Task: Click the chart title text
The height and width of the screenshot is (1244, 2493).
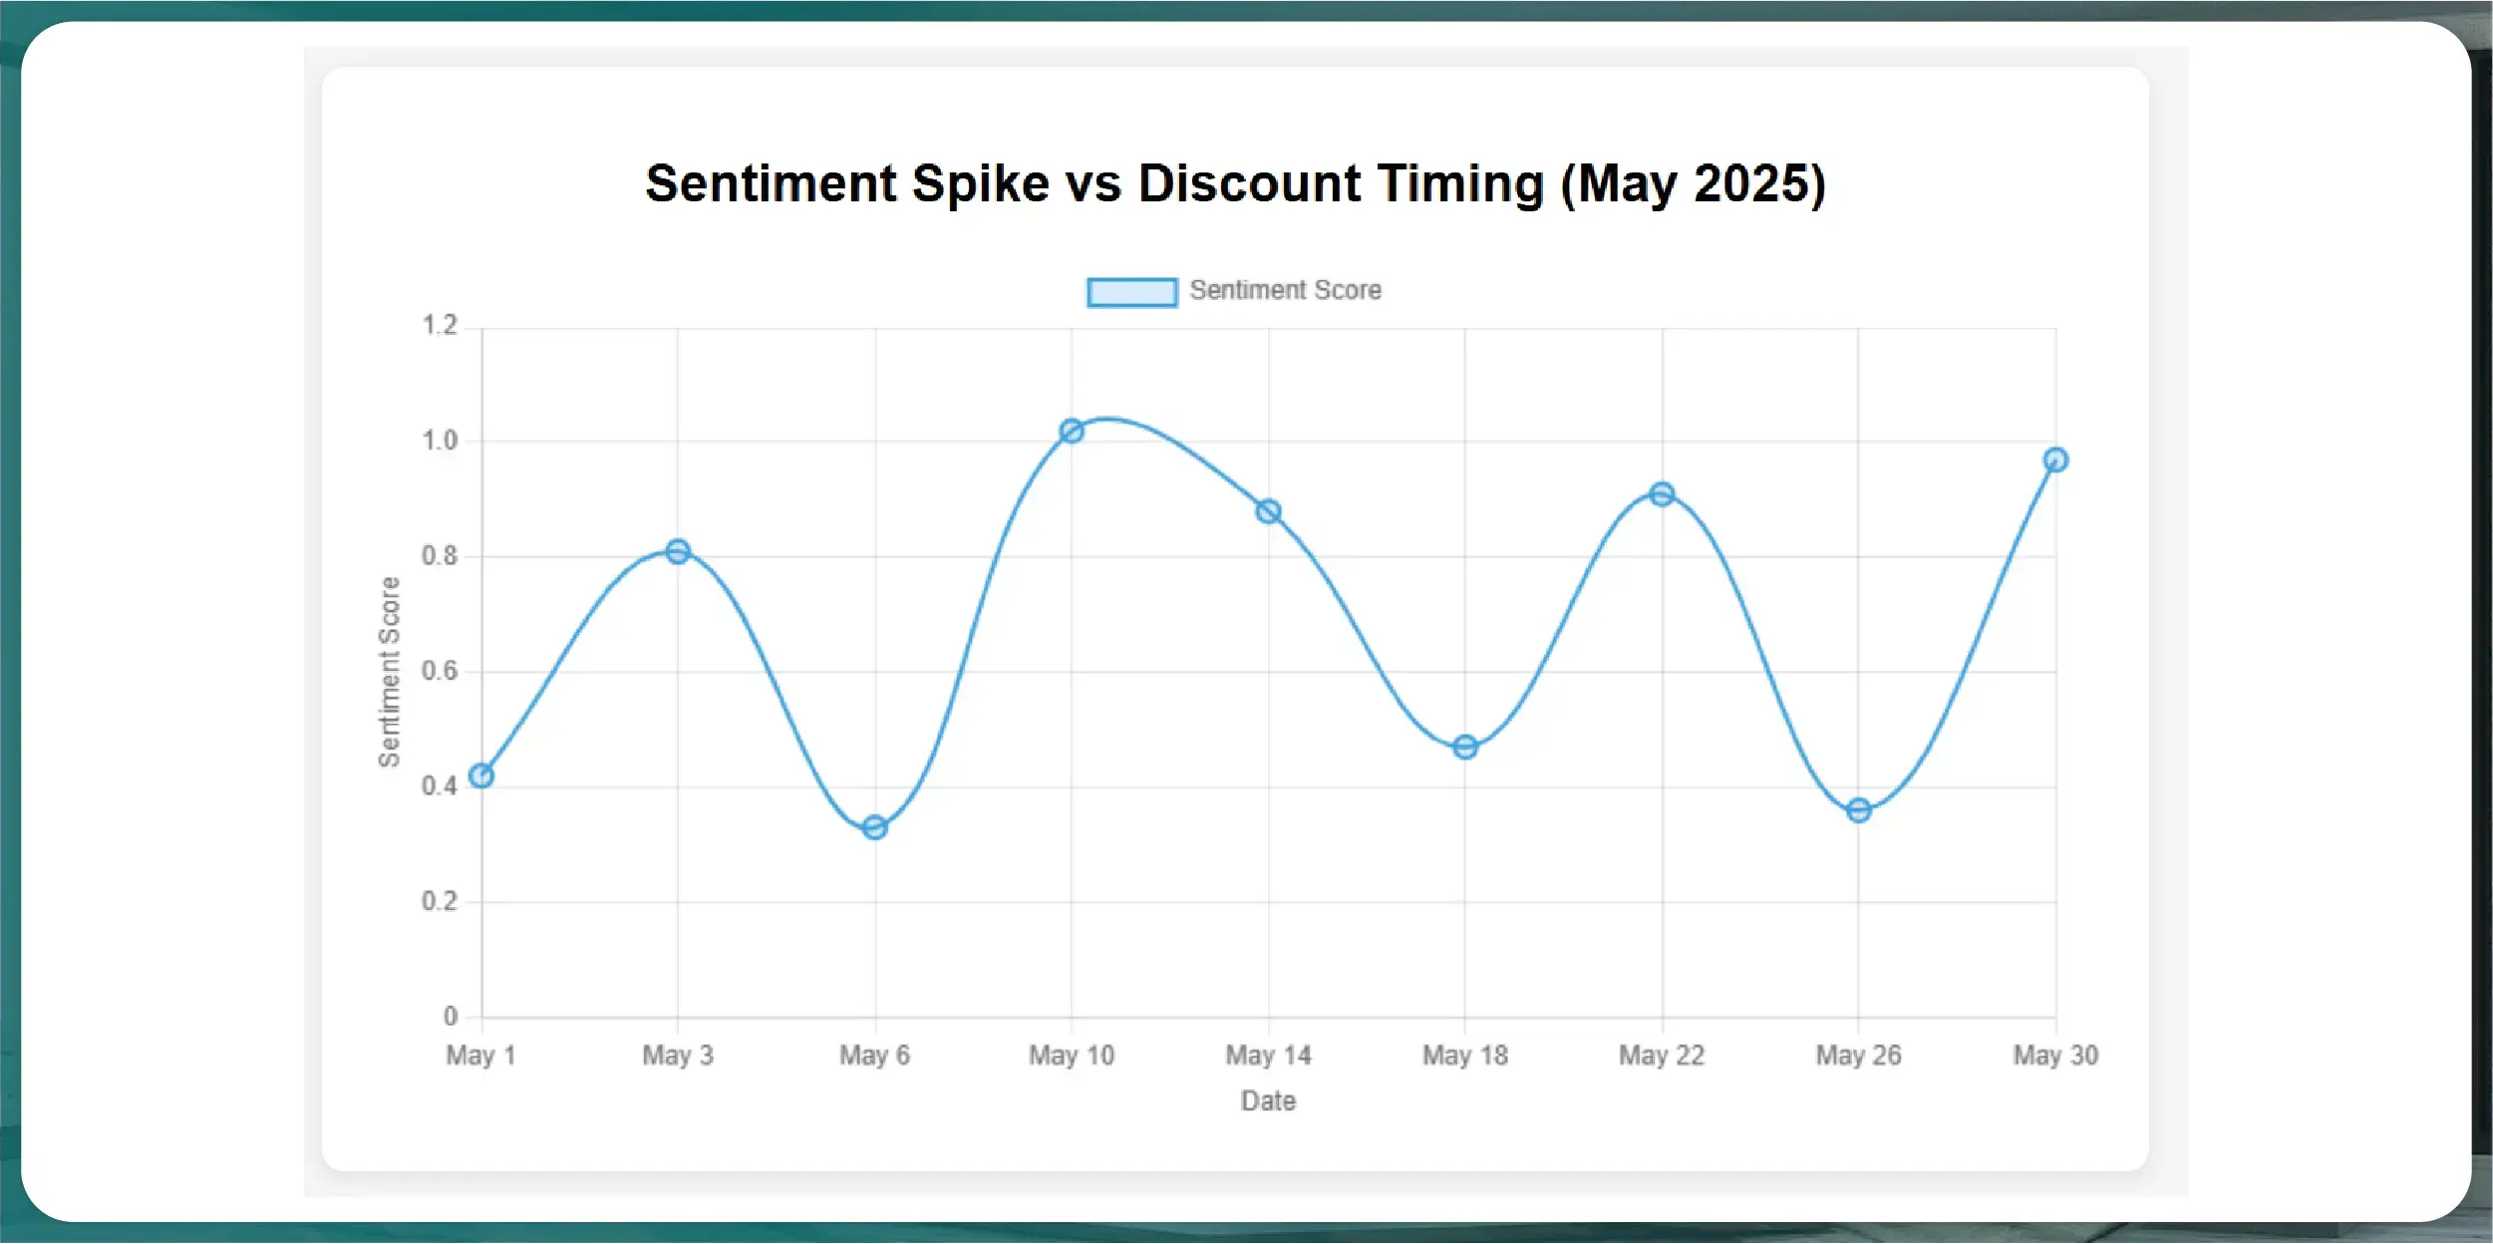Action: coord(1235,184)
